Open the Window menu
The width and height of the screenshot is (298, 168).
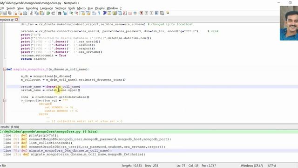[112, 8]
